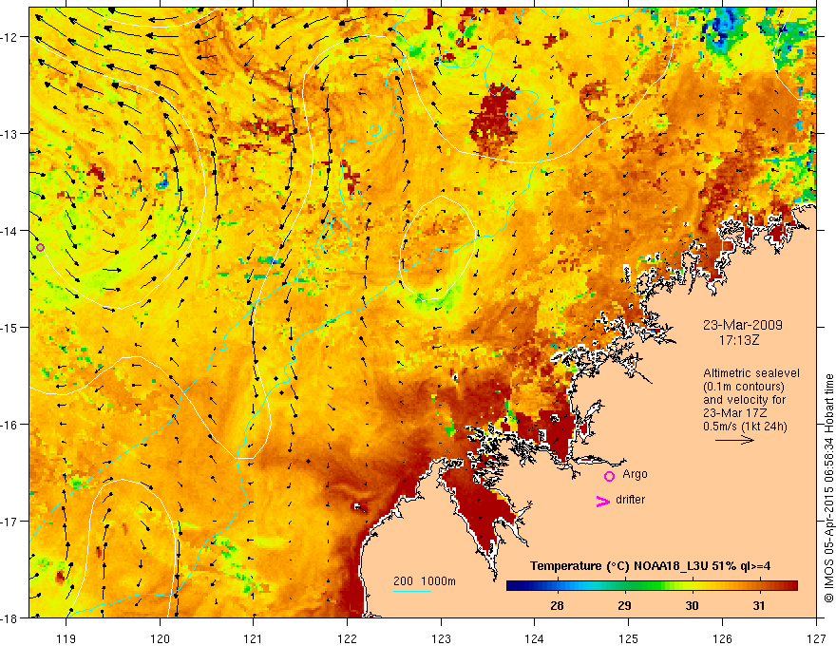Image resolution: width=836 pixels, height=646 pixels.
Task: Click the "23-Mar 17Z" caption line
Action: (737, 413)
